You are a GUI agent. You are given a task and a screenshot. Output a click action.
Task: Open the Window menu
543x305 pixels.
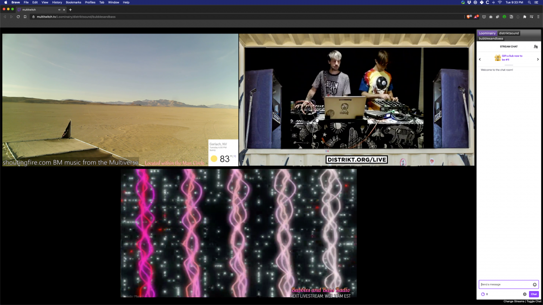tap(114, 2)
